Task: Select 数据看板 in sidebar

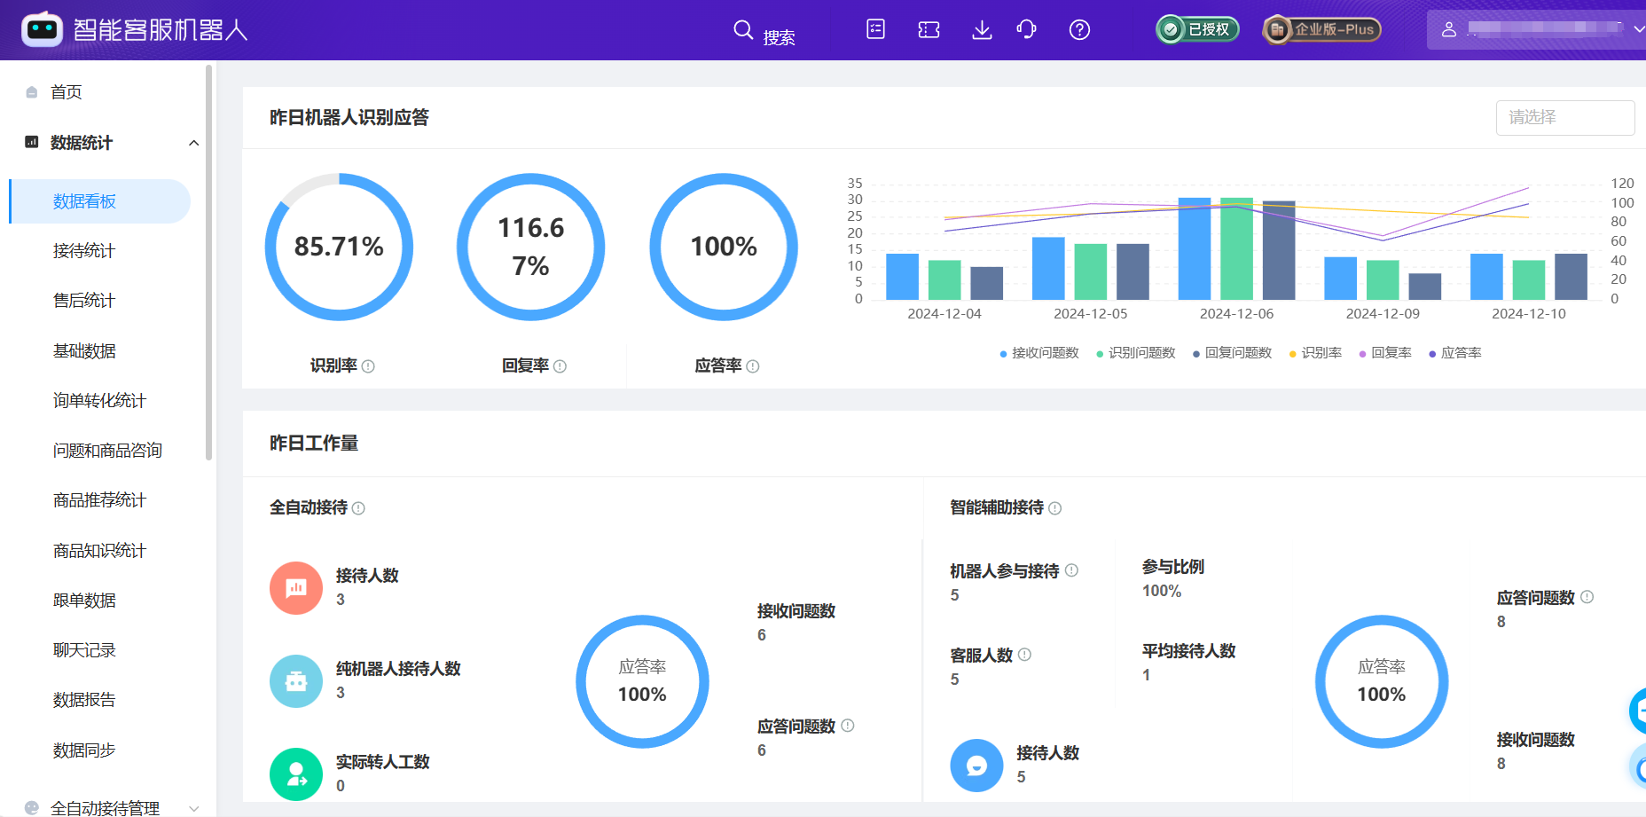Action: (x=100, y=201)
